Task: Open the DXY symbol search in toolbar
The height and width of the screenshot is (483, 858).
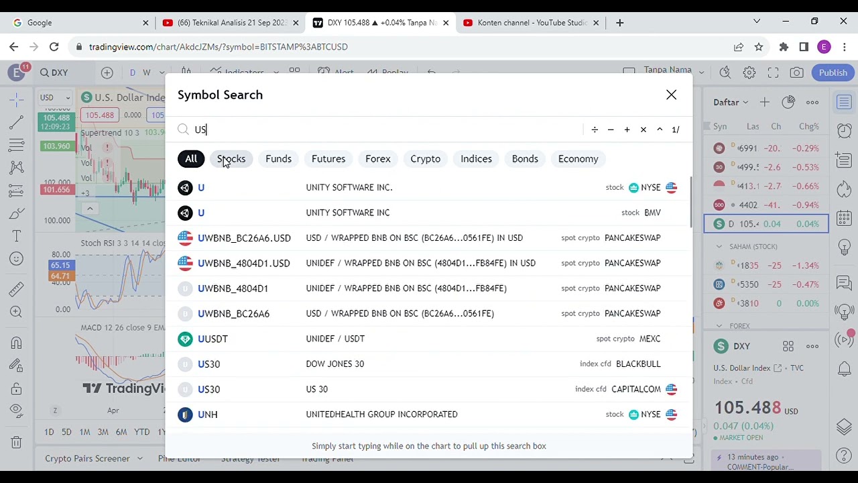Action: 54,72
